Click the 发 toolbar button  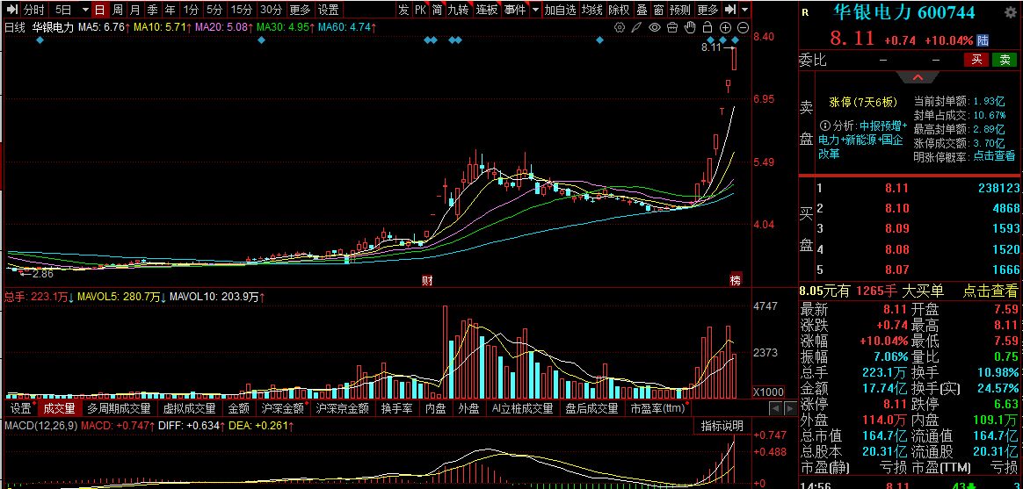point(404,10)
